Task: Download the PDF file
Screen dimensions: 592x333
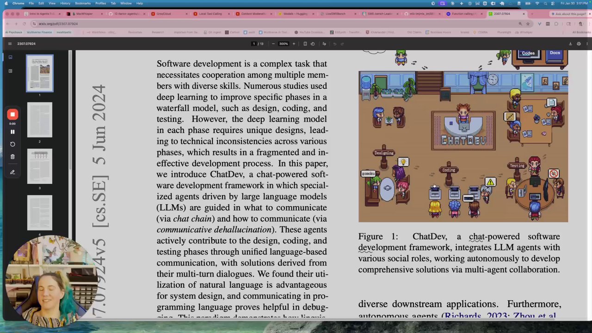Action: point(570,43)
